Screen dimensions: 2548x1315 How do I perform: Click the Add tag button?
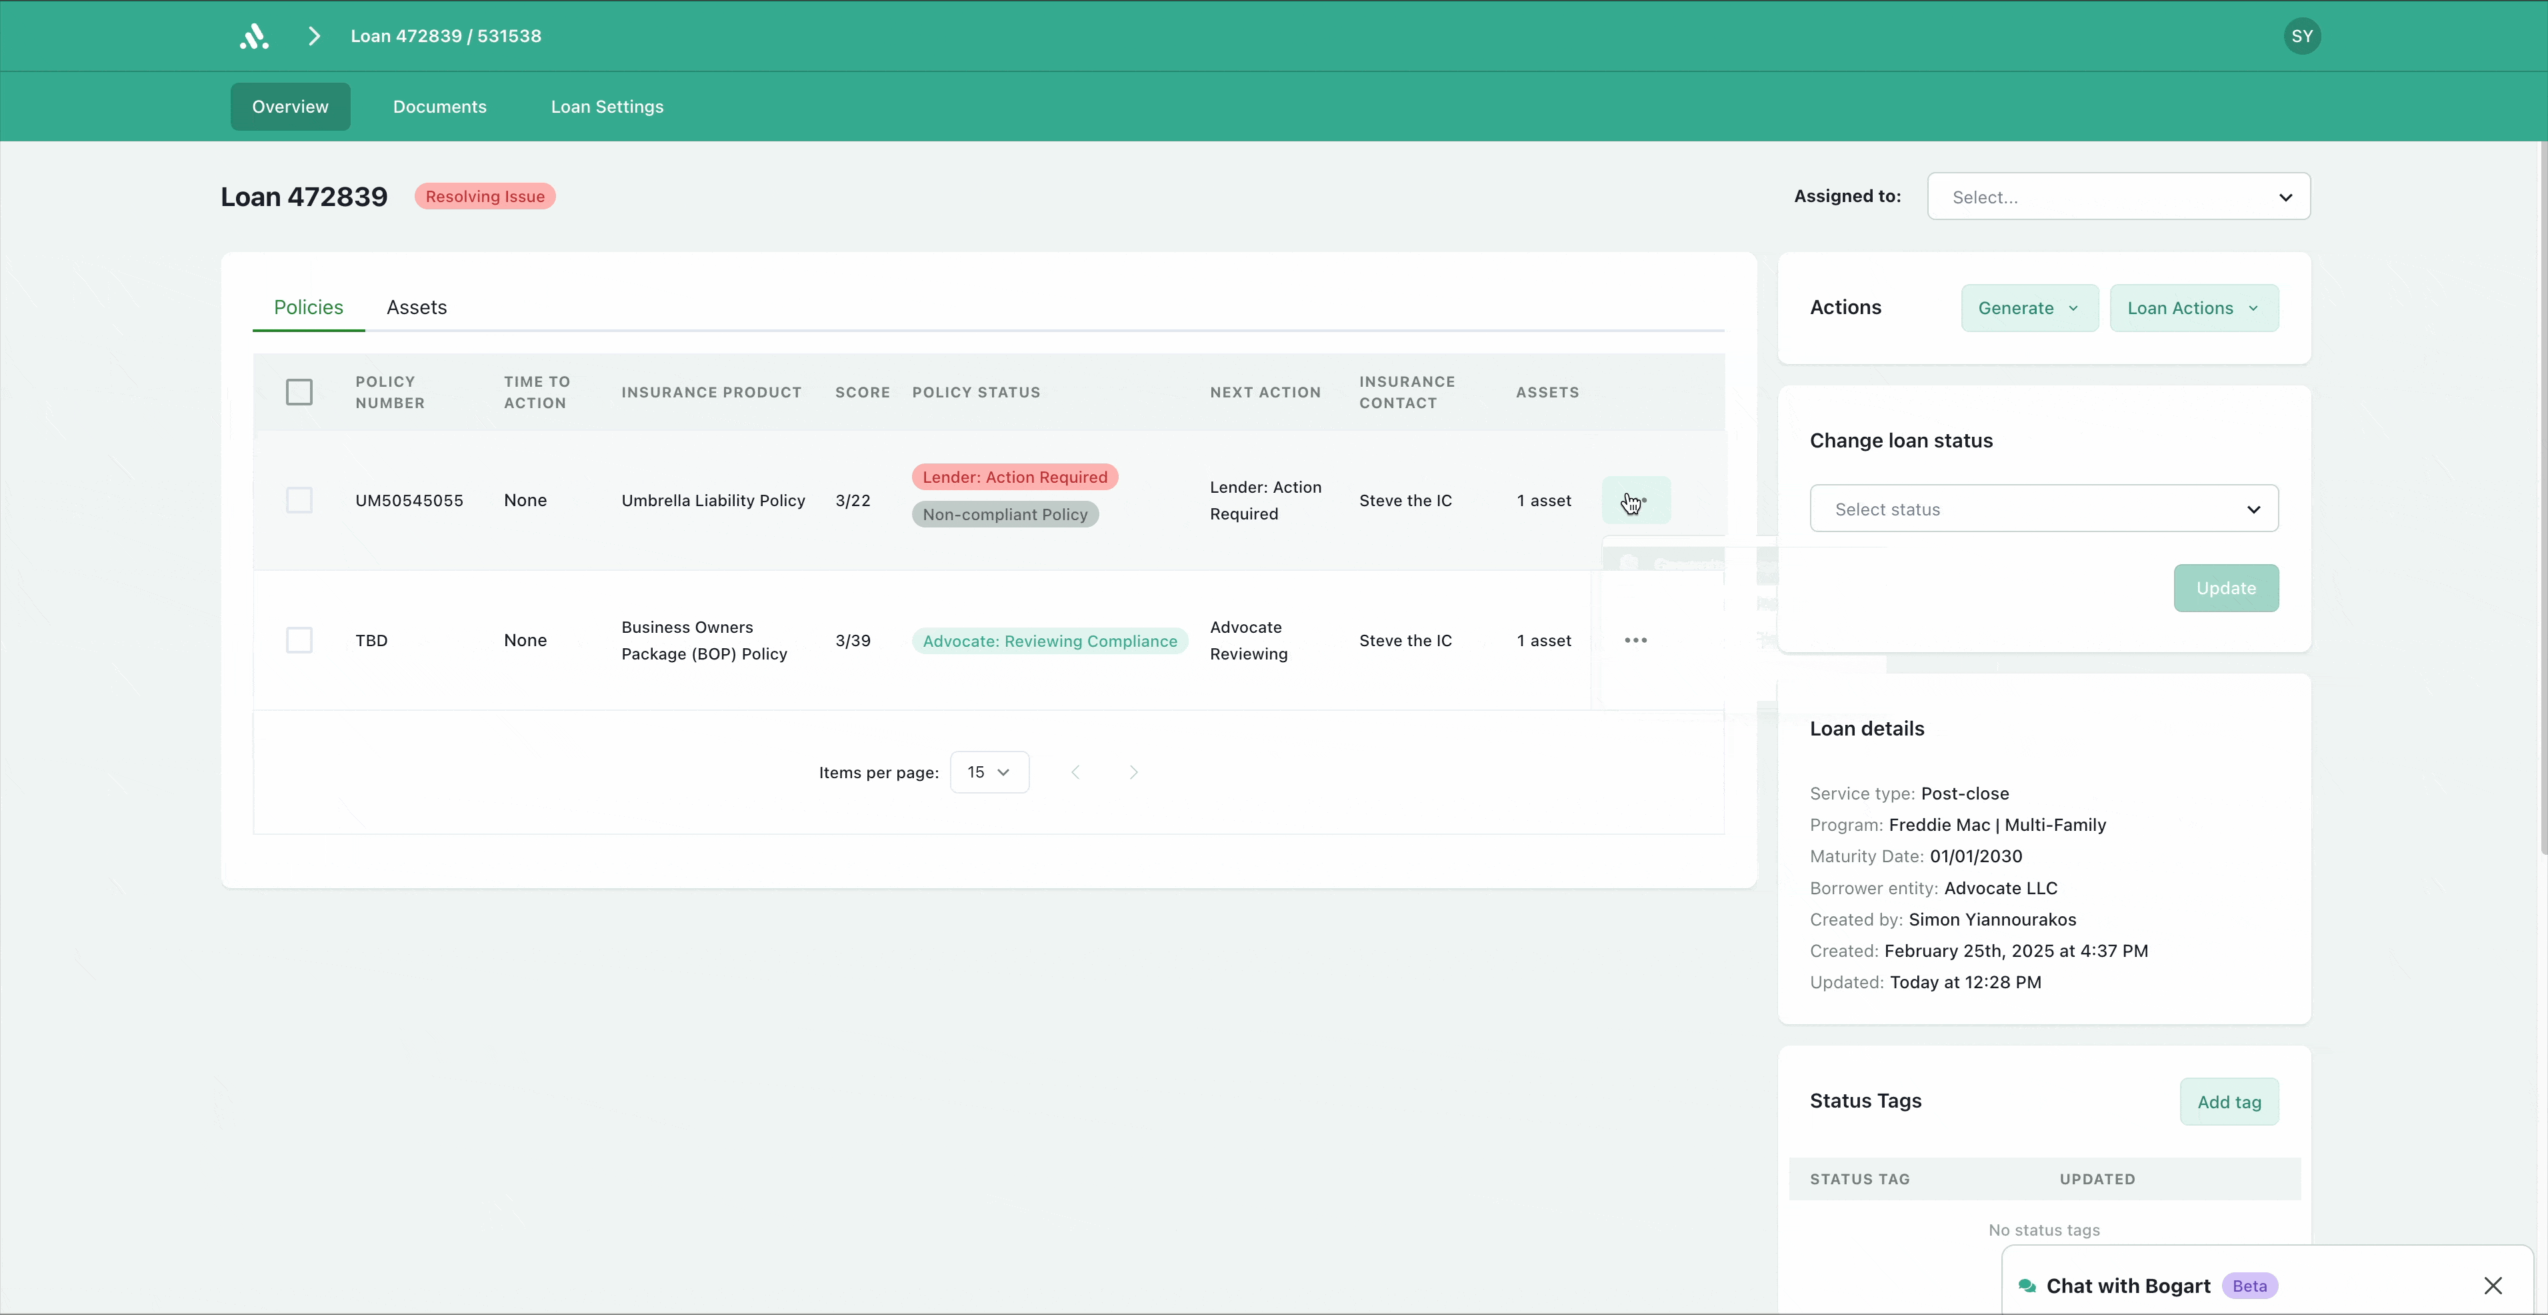2229,1102
